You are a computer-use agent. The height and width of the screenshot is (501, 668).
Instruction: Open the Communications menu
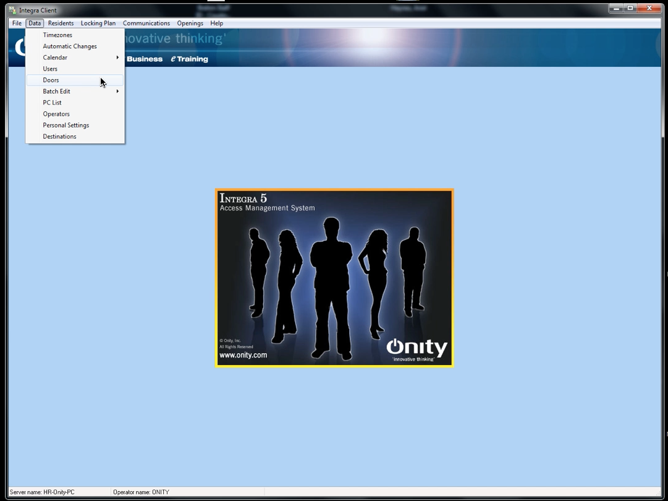click(x=146, y=24)
